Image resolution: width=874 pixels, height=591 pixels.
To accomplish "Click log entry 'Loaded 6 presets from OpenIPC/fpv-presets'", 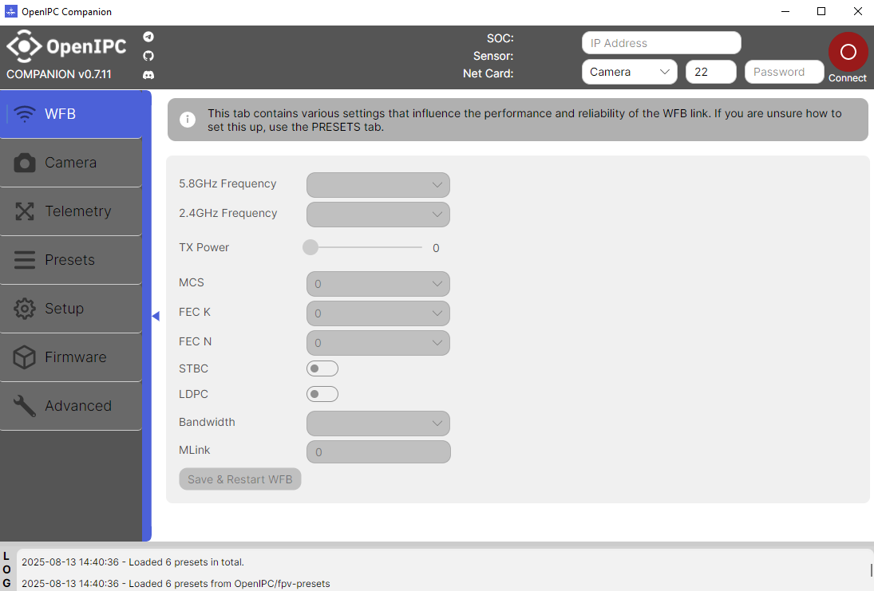I will point(176,583).
